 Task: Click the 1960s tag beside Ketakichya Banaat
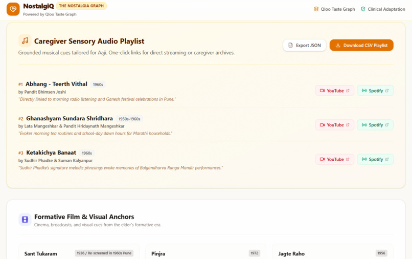click(x=87, y=153)
